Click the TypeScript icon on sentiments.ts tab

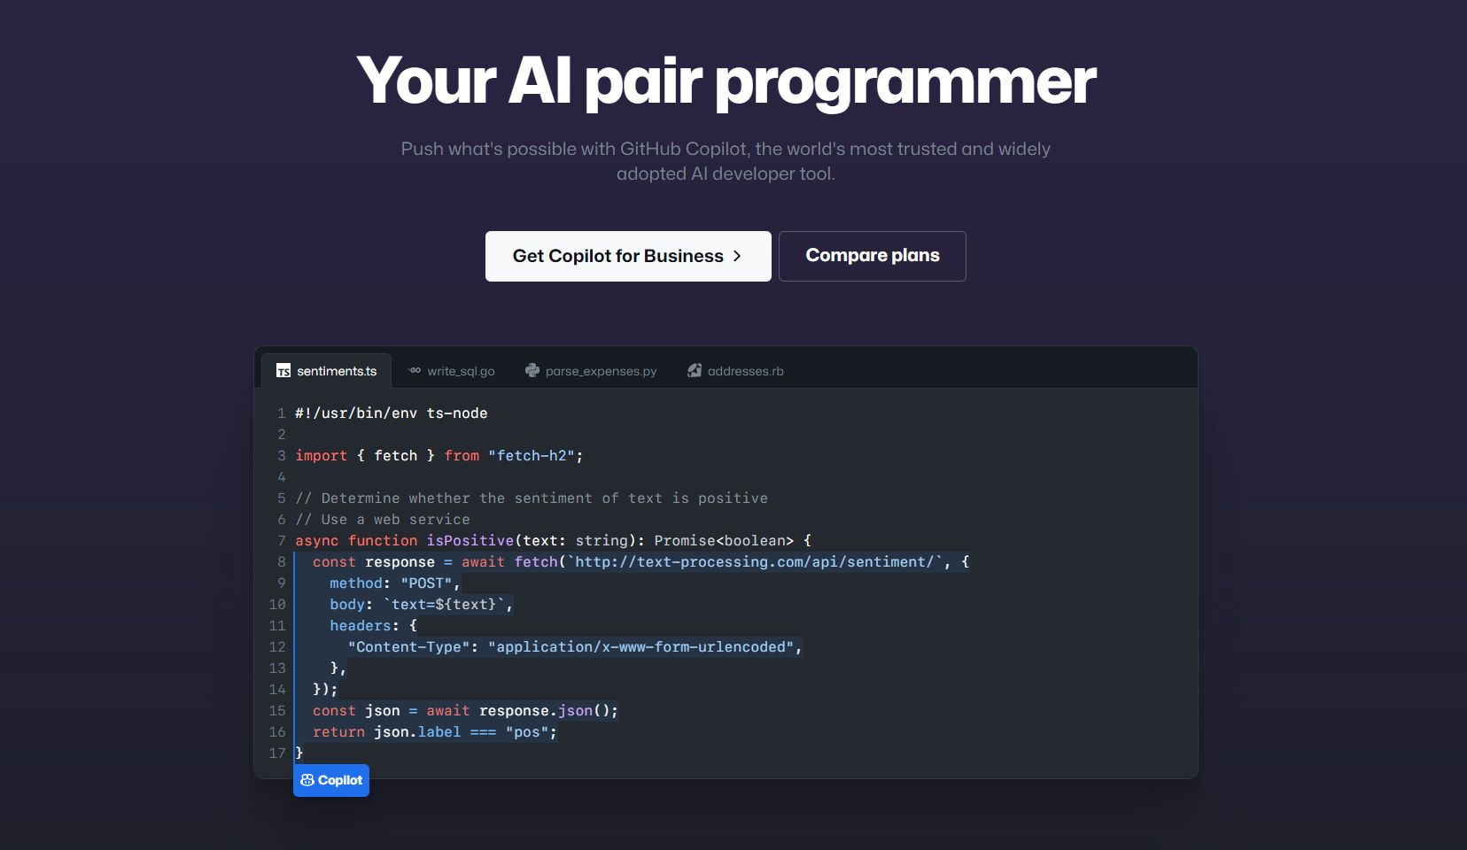click(283, 371)
